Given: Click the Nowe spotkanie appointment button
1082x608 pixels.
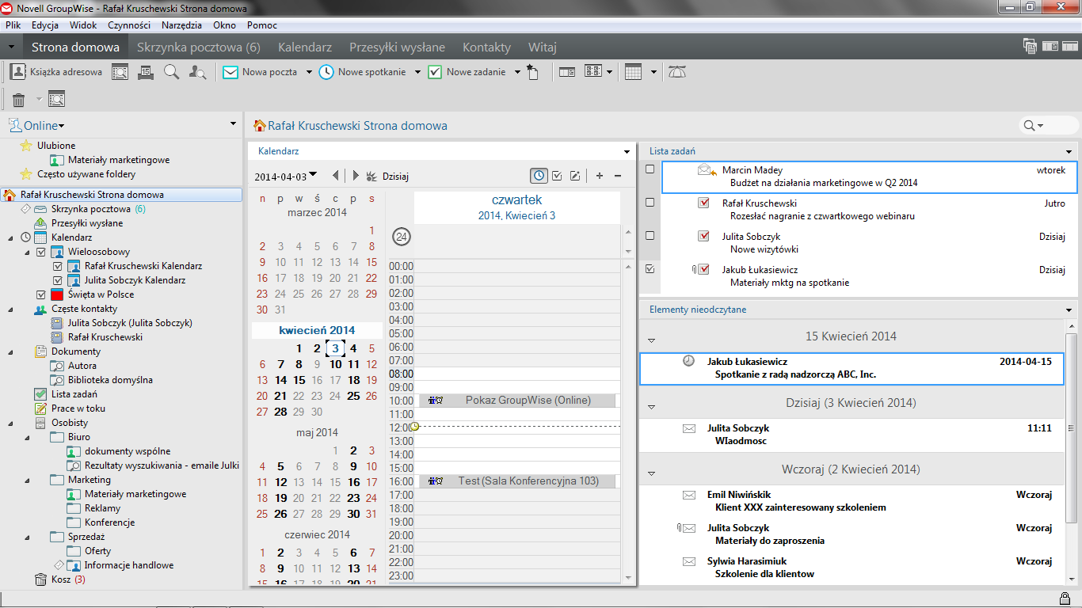Looking at the screenshot, I should (x=363, y=72).
